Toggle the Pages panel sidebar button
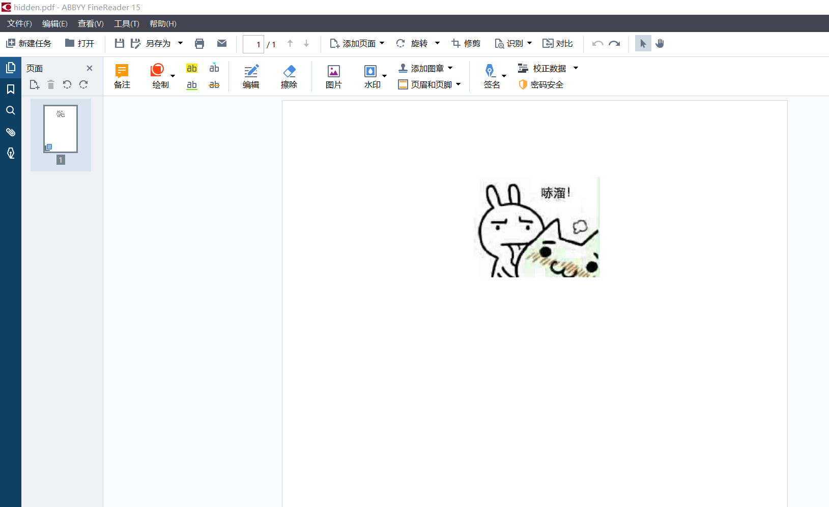829x507 pixels. tap(10, 68)
